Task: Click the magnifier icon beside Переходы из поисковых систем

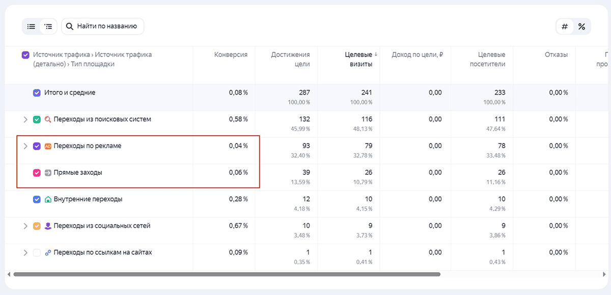Action: pyautogui.click(x=48, y=119)
